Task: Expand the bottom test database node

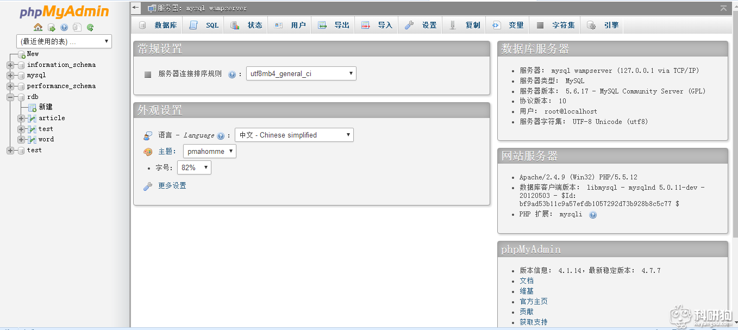Action: 10,150
